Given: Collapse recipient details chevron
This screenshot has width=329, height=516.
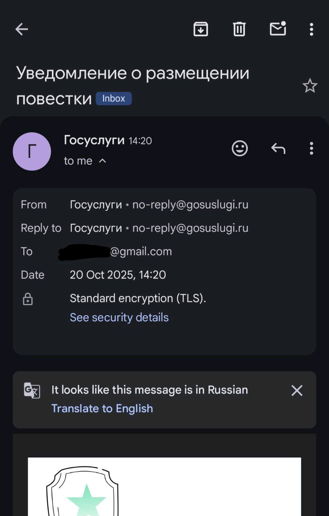Looking at the screenshot, I should point(103,161).
